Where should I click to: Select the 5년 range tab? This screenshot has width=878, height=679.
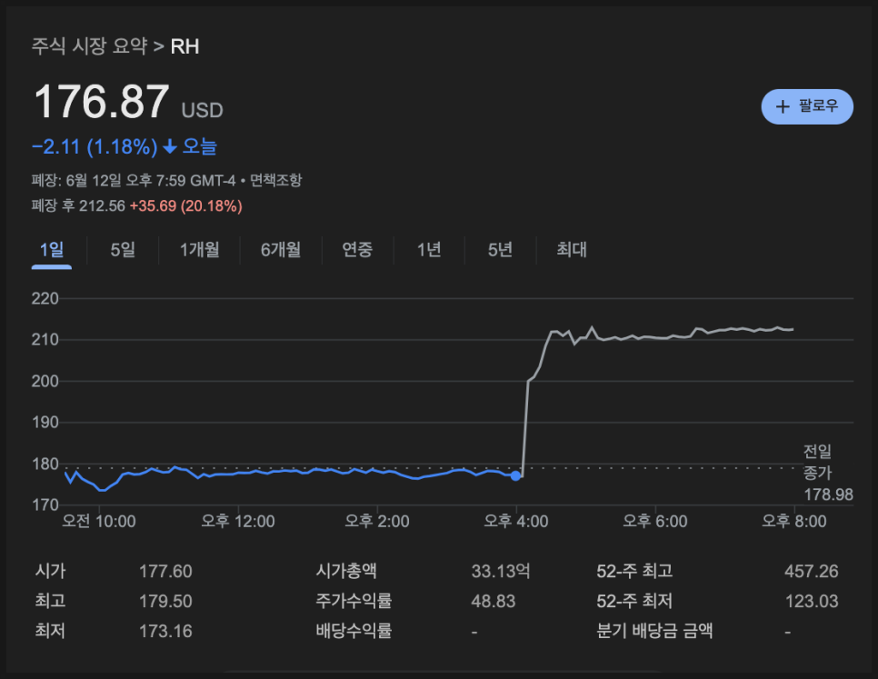(500, 250)
